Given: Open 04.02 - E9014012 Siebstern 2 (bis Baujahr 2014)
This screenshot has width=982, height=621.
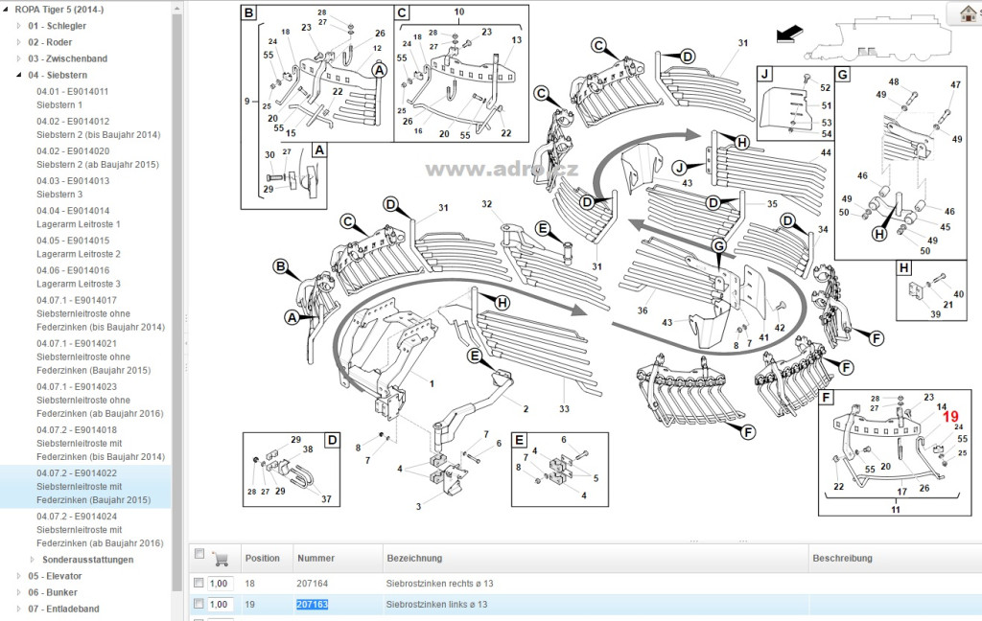Looking at the screenshot, I should [x=99, y=128].
